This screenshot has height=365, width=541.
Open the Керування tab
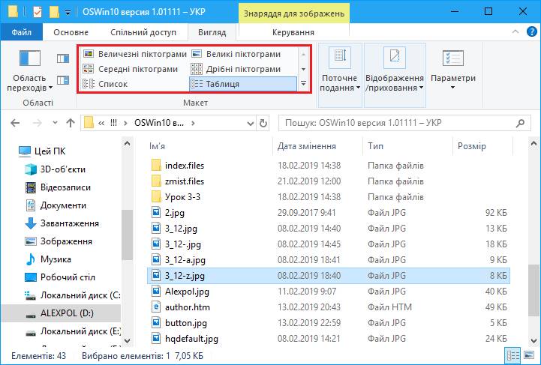tap(293, 32)
